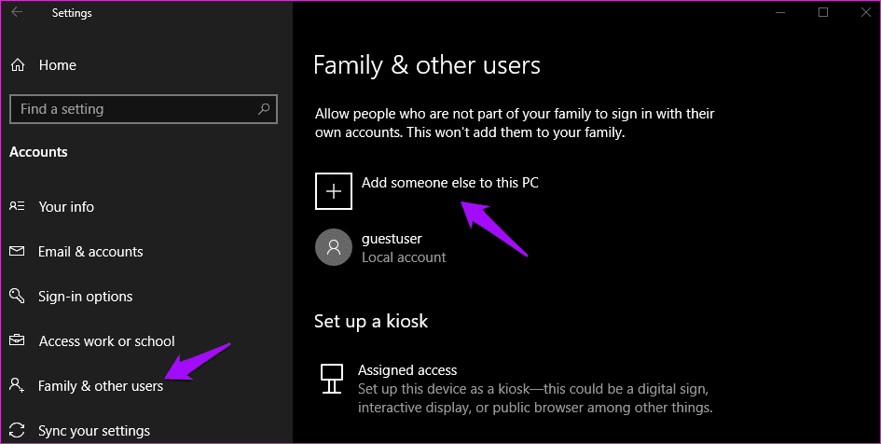
Task: Open Sign-in options section
Action: (86, 297)
